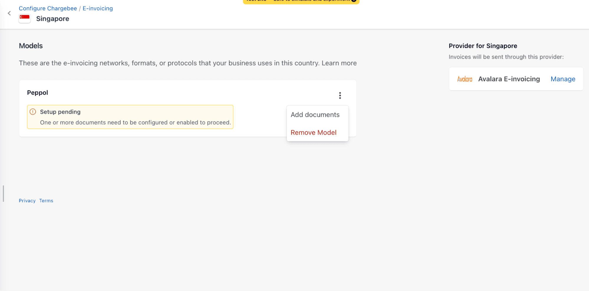589x291 pixels.
Task: Open the Terms footer link
Action: coord(46,200)
